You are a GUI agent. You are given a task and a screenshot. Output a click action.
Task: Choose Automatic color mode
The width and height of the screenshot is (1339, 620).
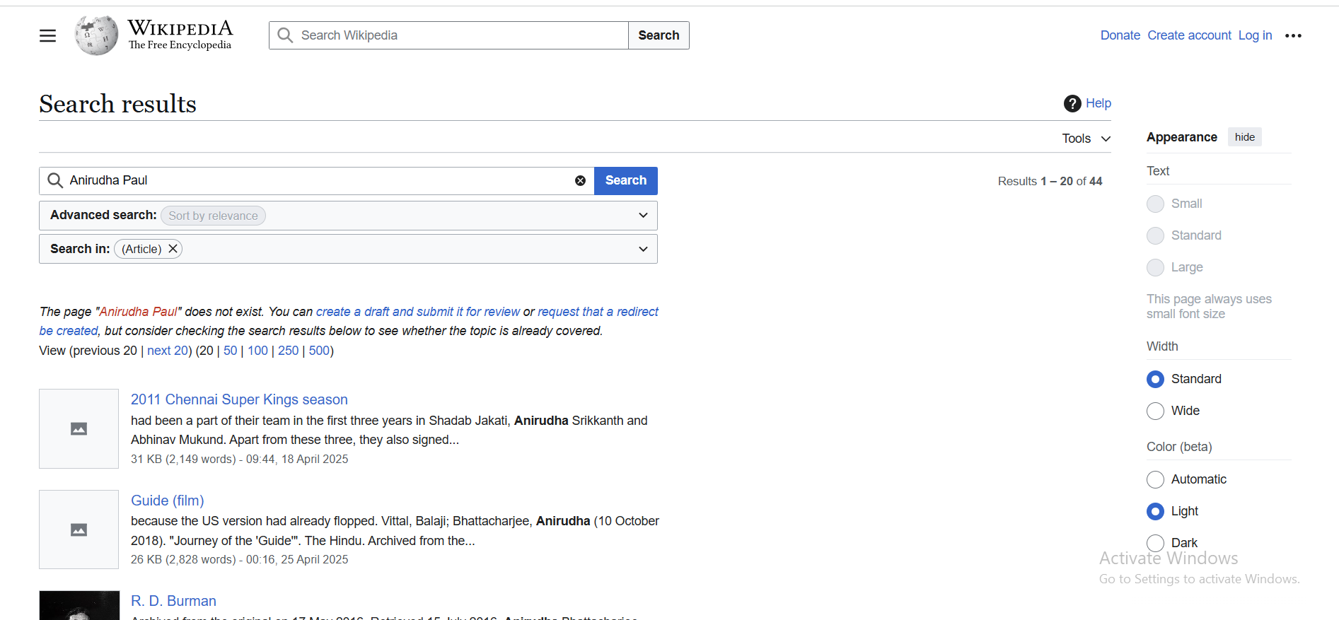point(1155,479)
